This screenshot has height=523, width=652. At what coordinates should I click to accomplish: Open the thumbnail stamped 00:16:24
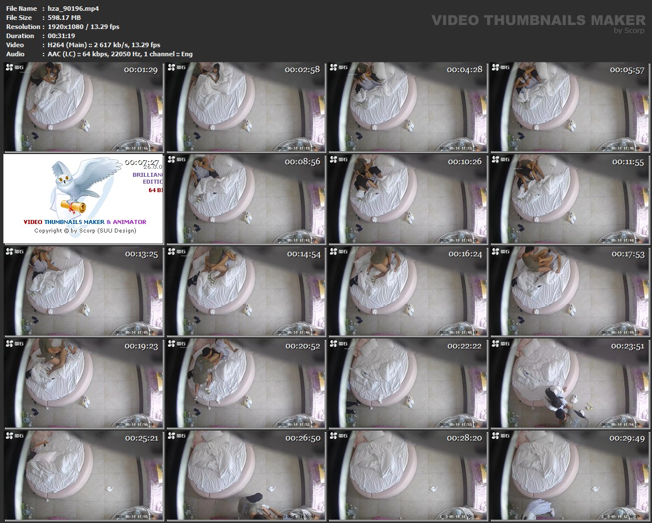(408, 292)
